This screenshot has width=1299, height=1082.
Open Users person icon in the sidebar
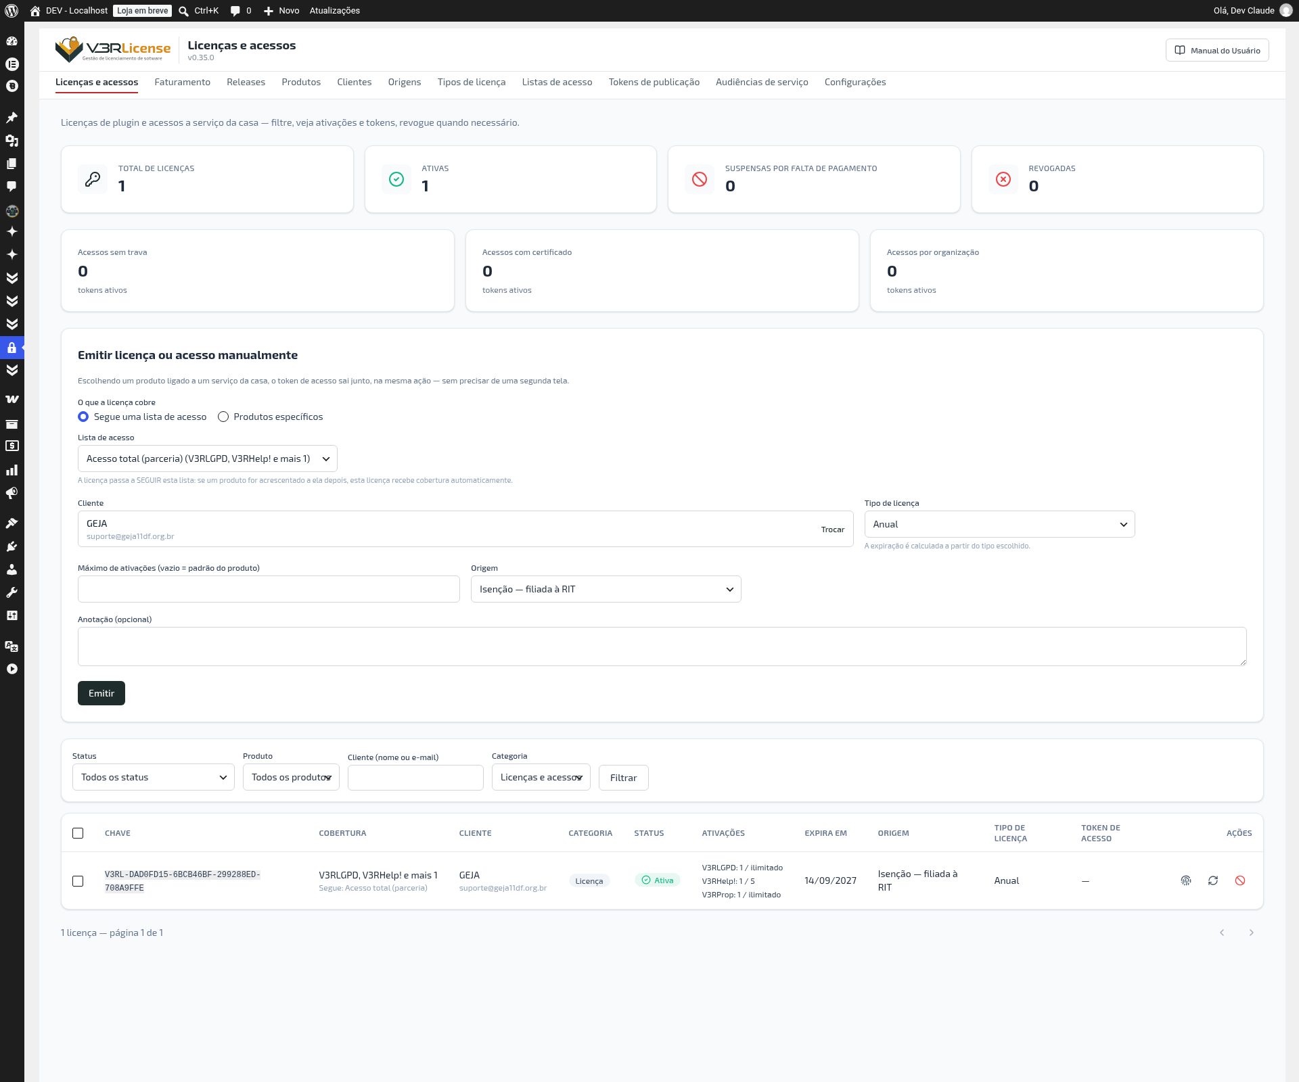(x=12, y=569)
